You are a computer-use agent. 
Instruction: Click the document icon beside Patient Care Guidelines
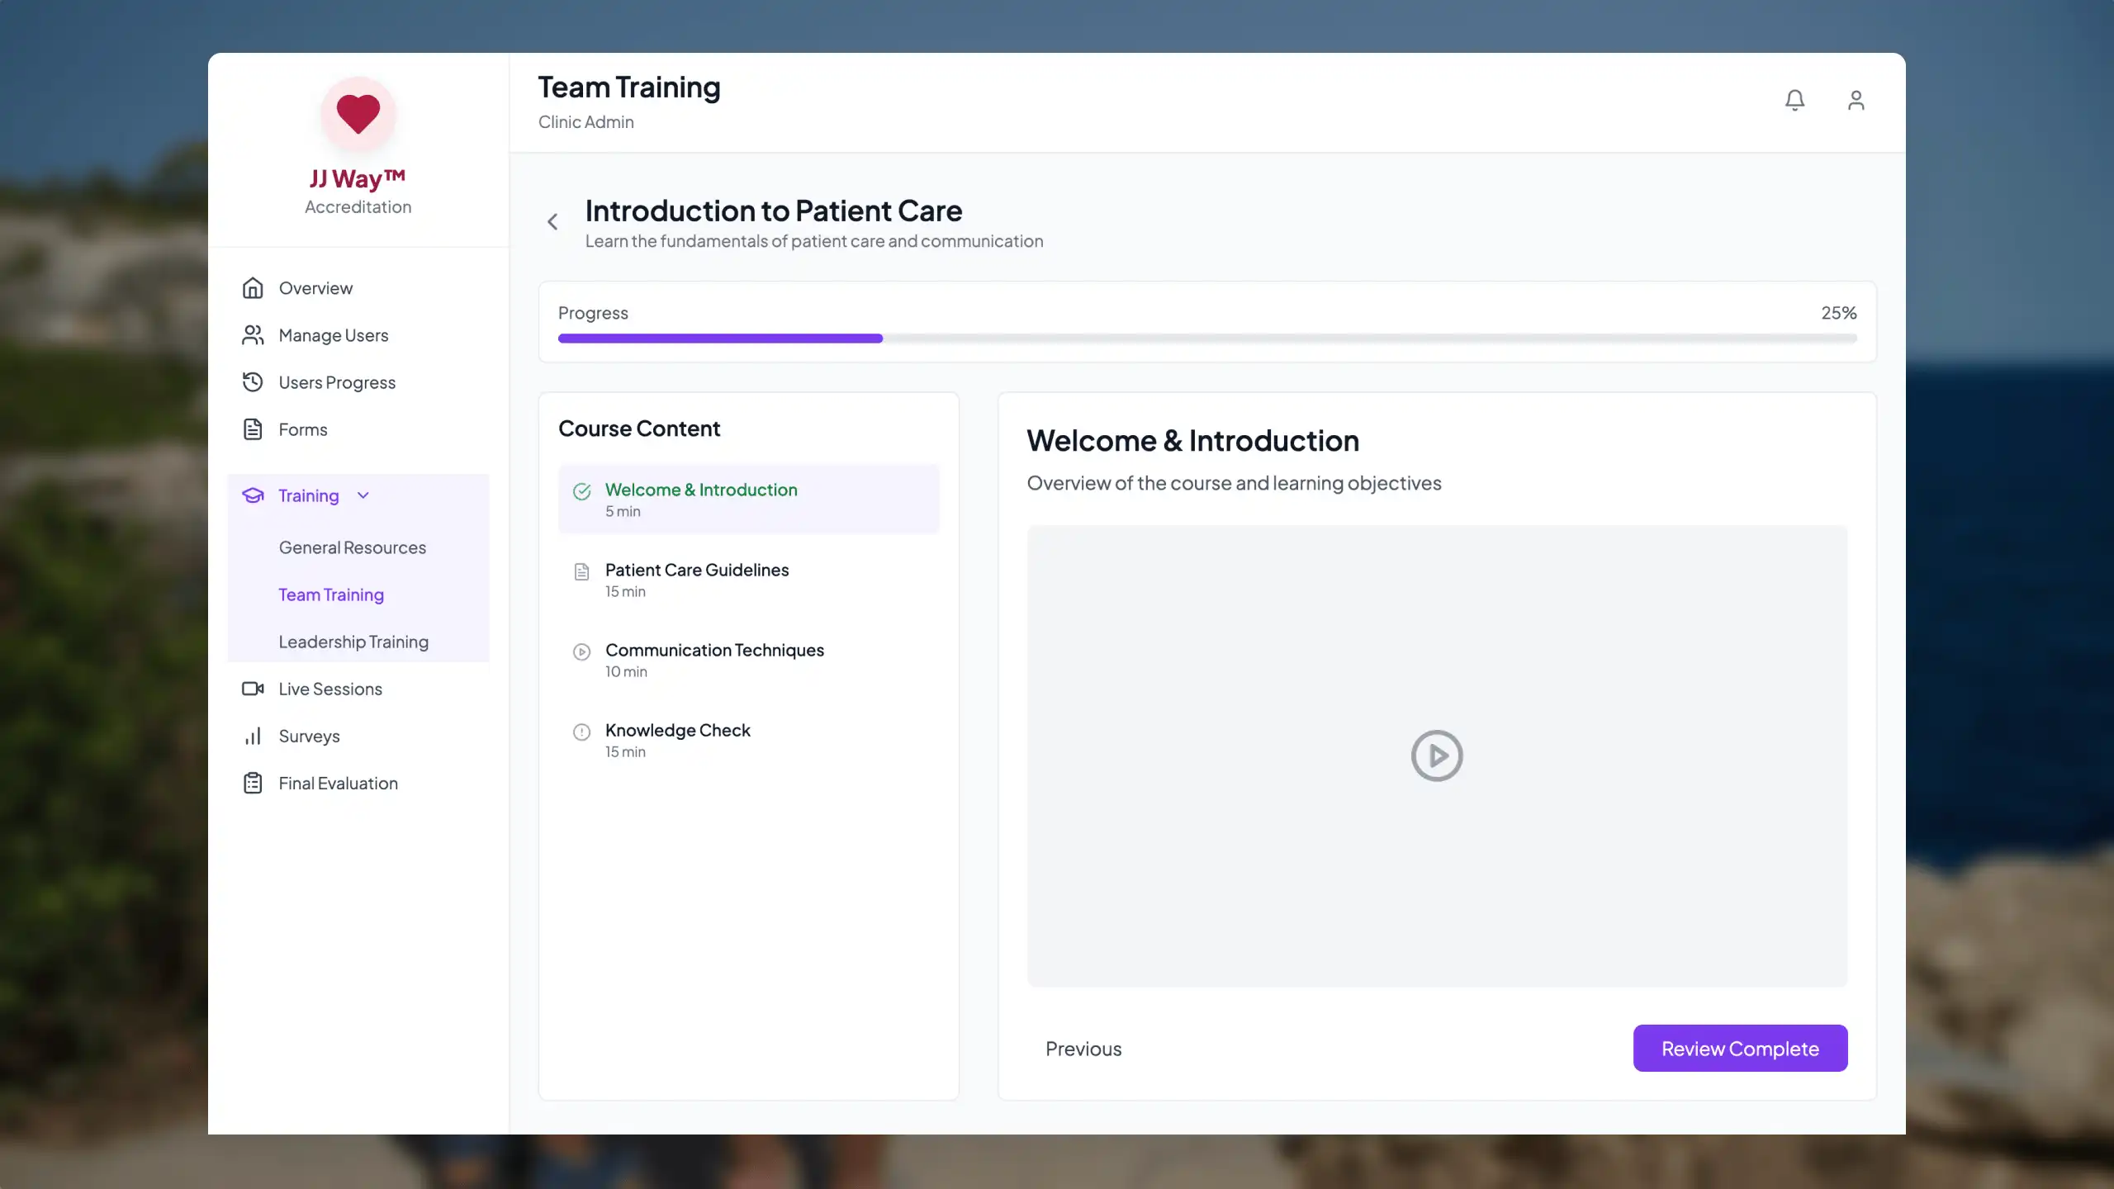[x=582, y=571]
